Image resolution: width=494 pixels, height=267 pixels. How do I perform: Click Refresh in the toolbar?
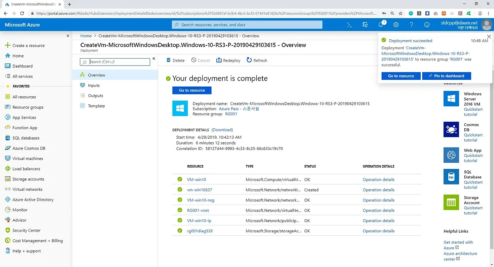tap(257, 60)
